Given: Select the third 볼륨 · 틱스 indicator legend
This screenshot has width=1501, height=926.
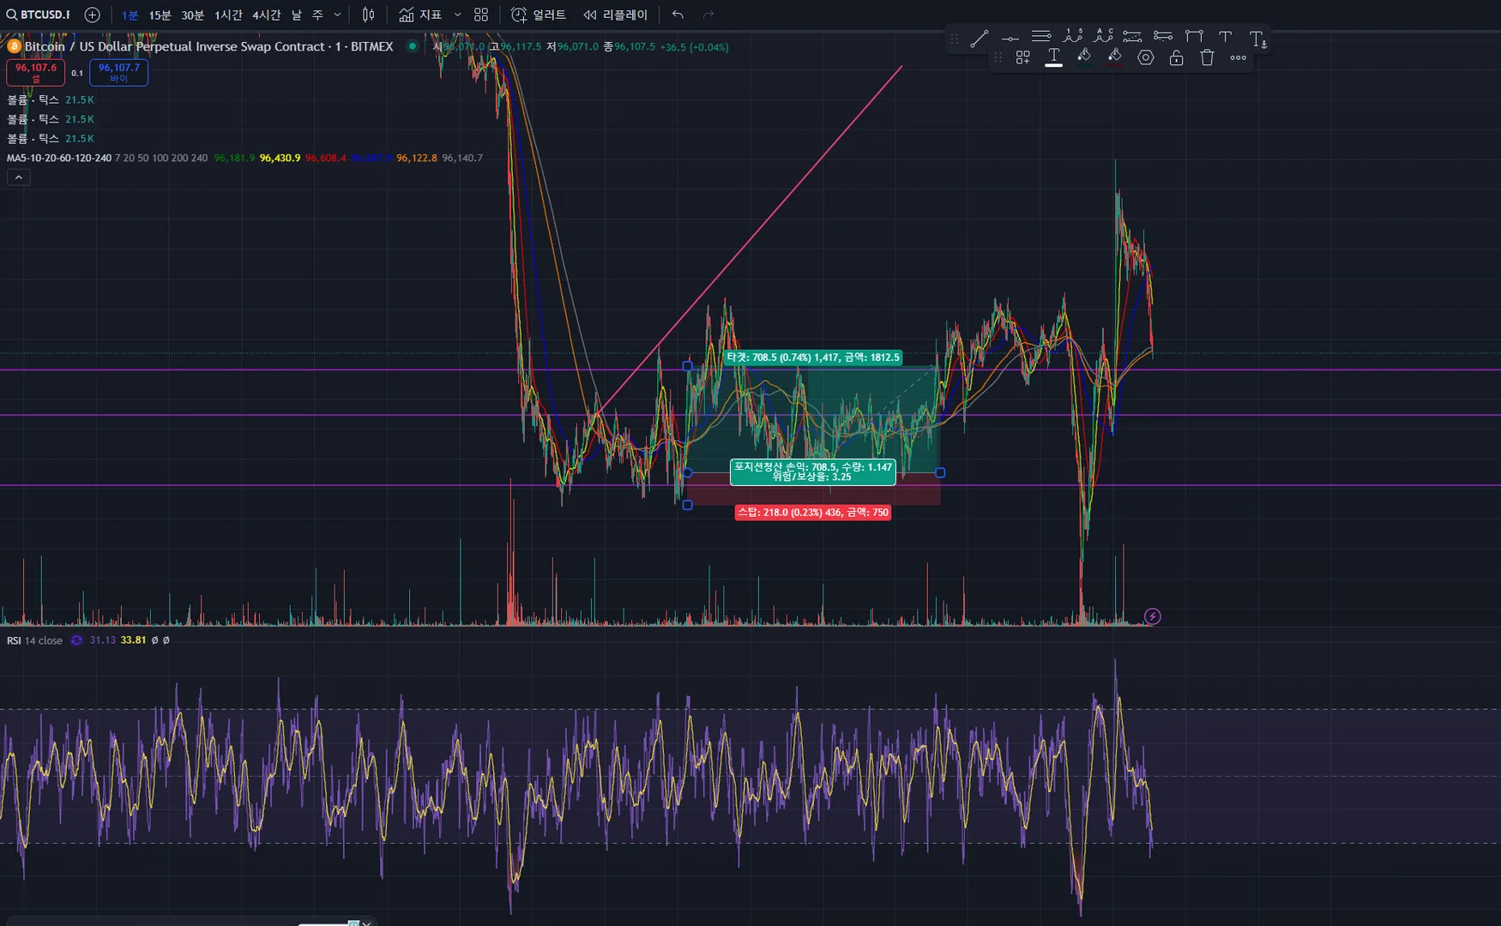Looking at the screenshot, I should 51,138.
